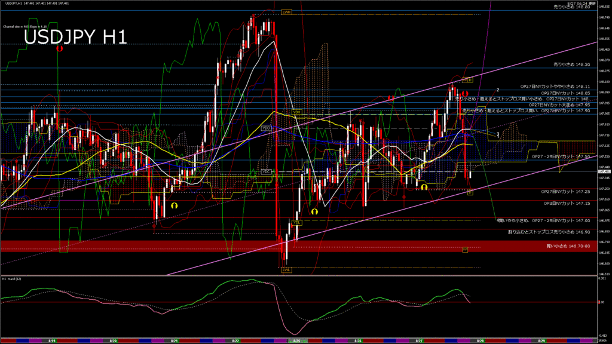
Task: Click the YDL label marker
Action: 296,222
